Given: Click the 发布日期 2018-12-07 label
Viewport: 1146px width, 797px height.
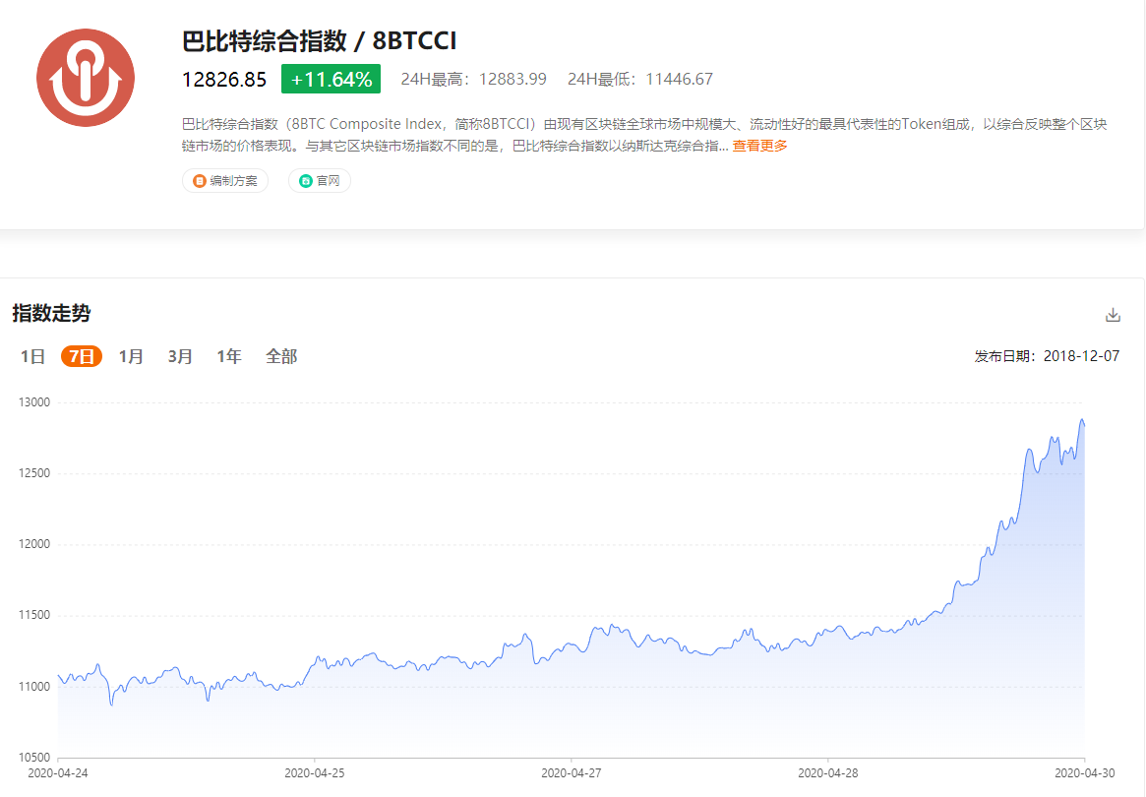Looking at the screenshot, I should pos(1047,356).
